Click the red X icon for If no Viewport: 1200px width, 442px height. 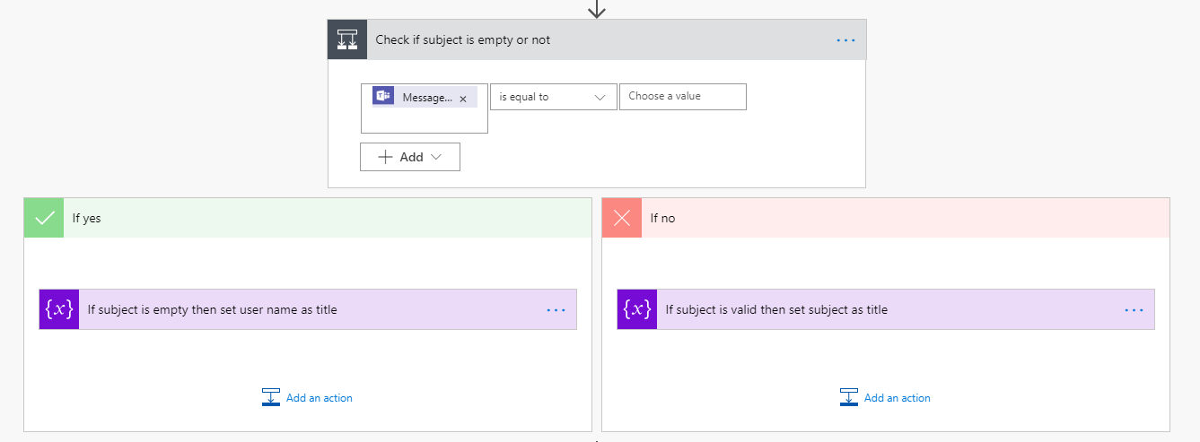click(x=622, y=218)
